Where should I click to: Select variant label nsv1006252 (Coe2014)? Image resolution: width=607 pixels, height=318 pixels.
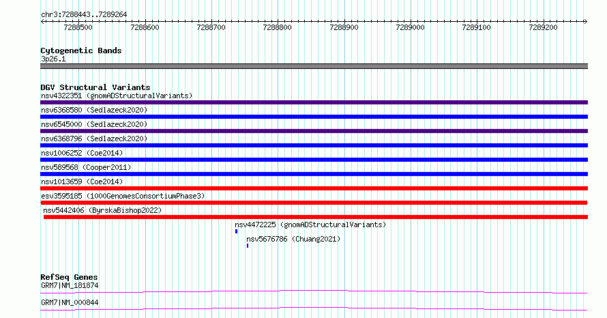click(x=82, y=153)
